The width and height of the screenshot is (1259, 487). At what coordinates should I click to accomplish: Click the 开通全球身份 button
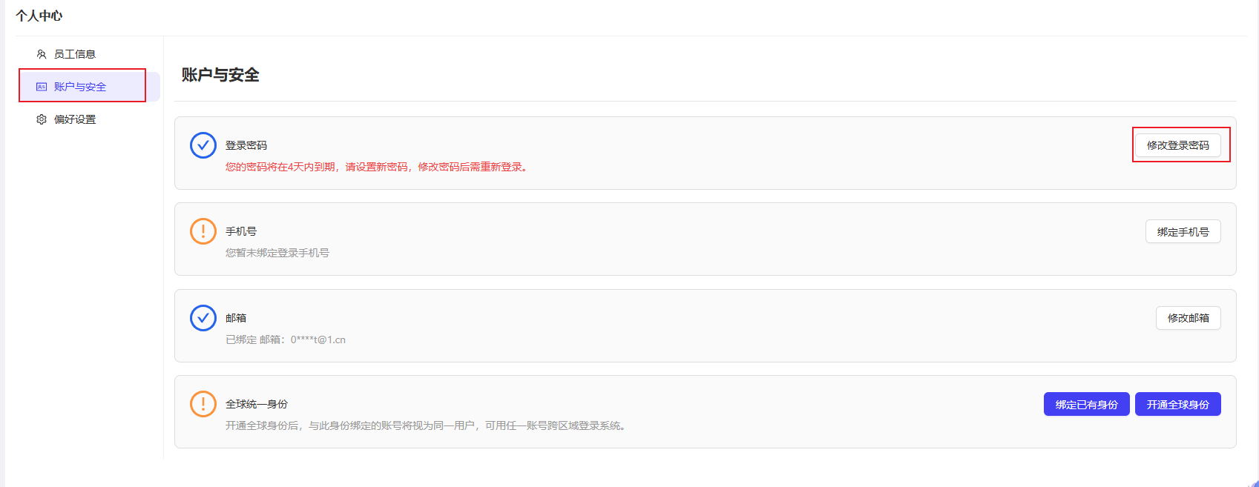pos(1177,405)
